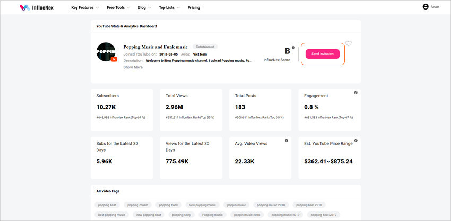Click the Avg. Video Views value 22.33K
451x221 pixels.
[x=245, y=161]
